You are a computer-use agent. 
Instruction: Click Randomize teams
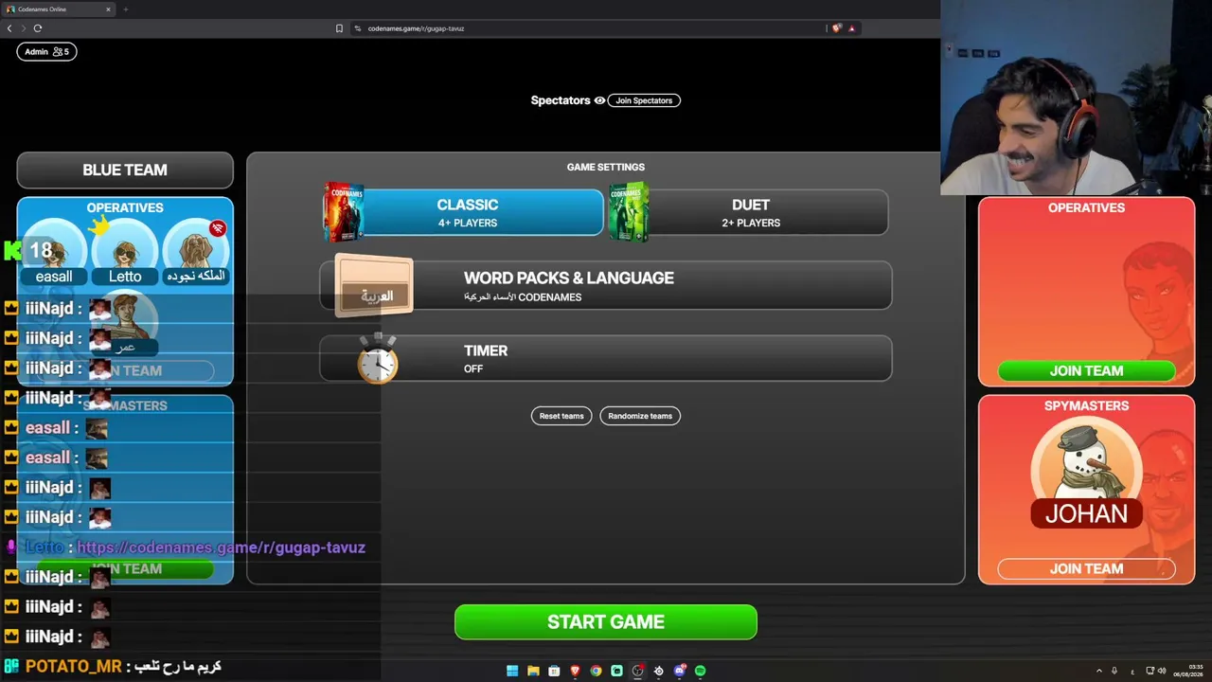(x=640, y=416)
